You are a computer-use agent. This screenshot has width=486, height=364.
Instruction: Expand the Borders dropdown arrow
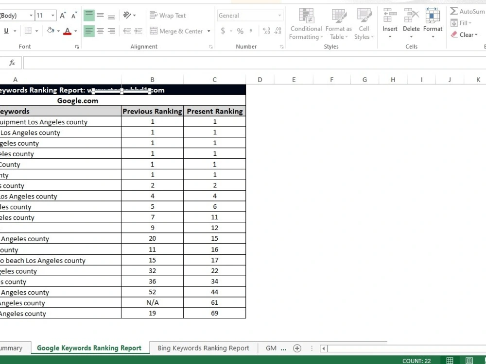point(36,31)
